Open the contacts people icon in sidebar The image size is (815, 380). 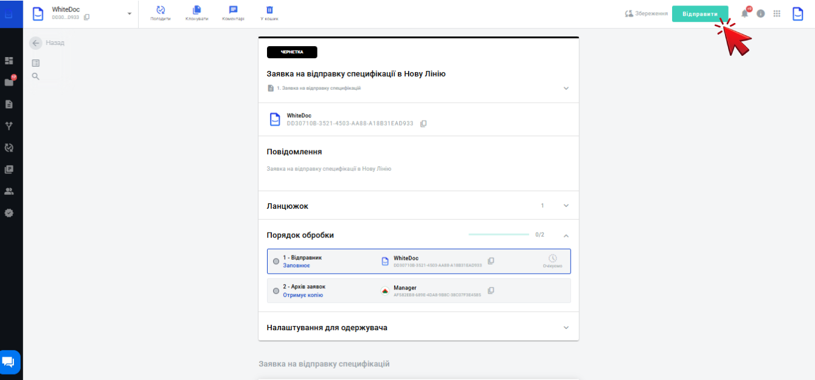coord(9,191)
